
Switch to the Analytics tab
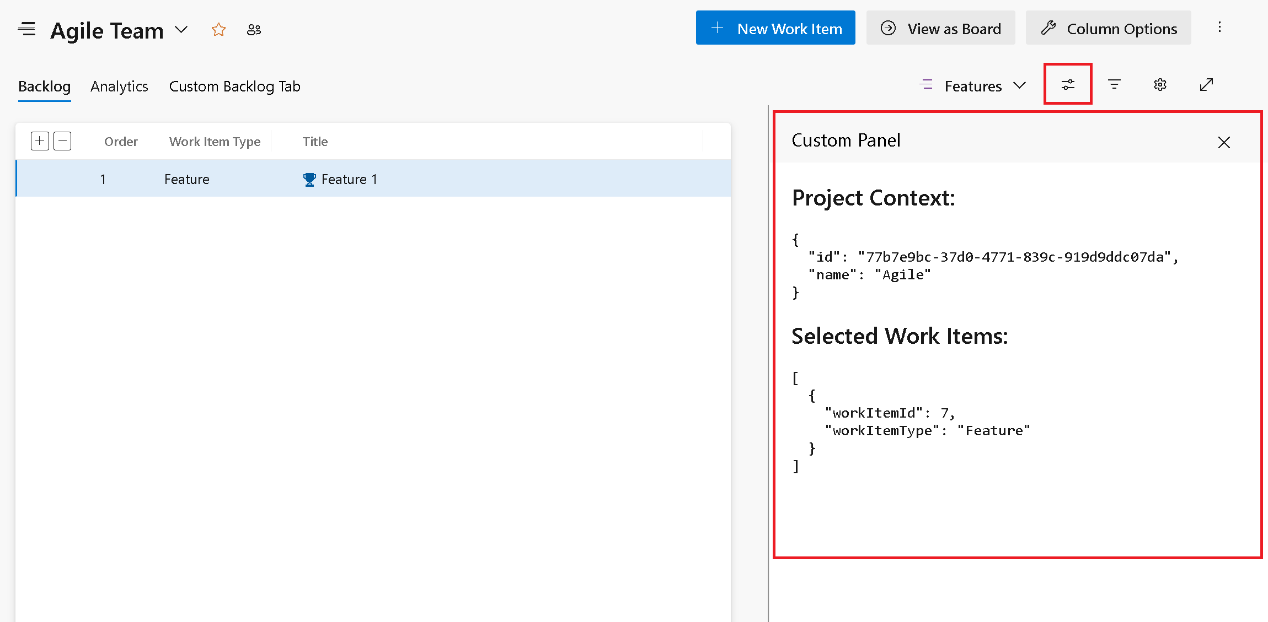[120, 85]
